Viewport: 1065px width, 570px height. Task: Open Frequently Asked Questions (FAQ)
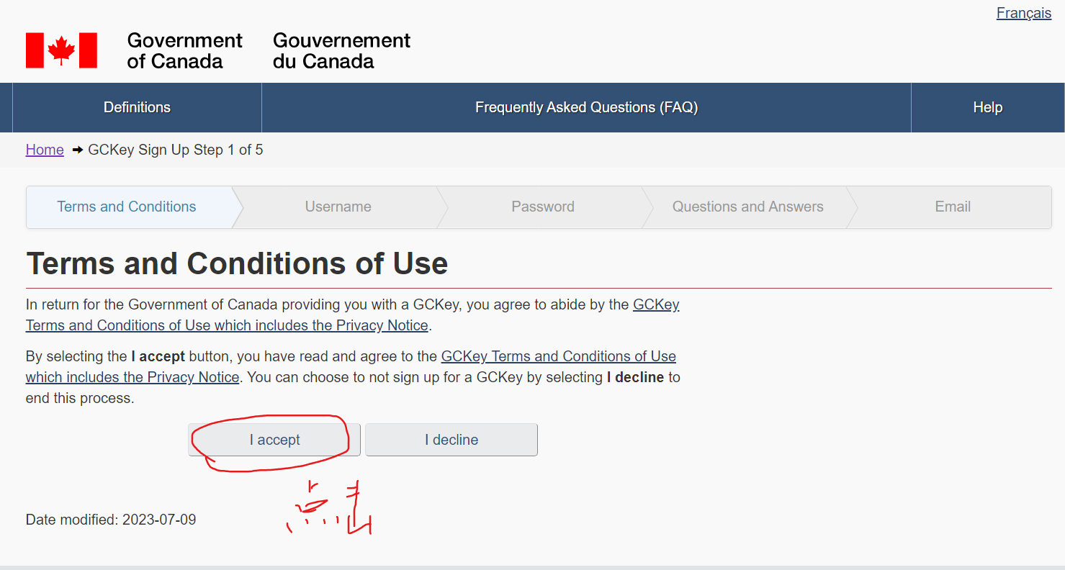click(586, 107)
